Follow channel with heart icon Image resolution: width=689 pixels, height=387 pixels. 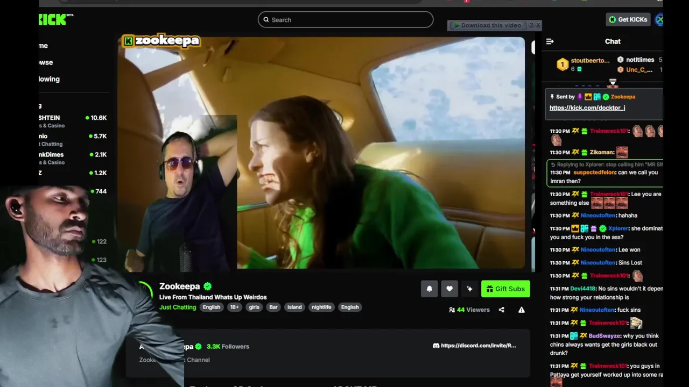click(449, 289)
